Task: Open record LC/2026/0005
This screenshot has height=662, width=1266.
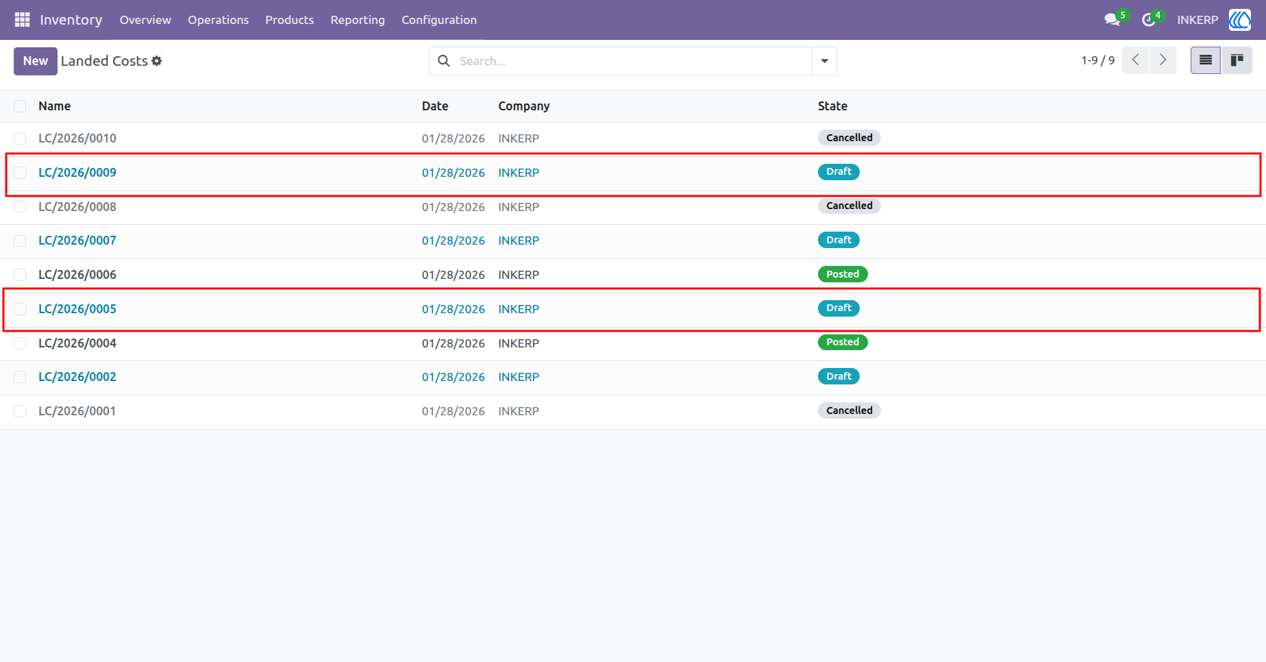Action: (x=77, y=309)
